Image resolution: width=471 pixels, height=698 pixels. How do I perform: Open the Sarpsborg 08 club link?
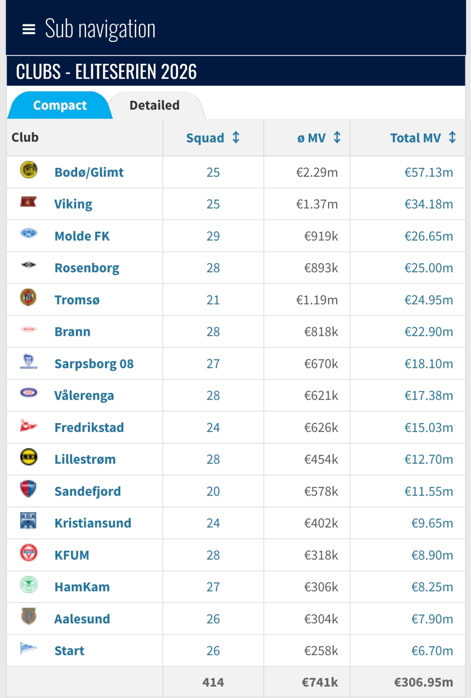click(x=94, y=364)
